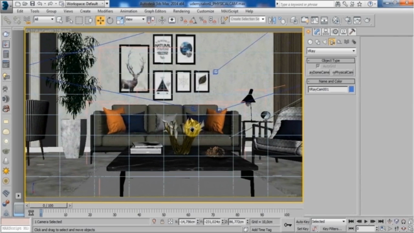Click the blue object color swatch

[351, 89]
